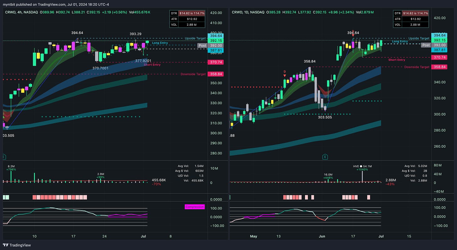Click the TradingView logo at bottom left
457x250 pixels.
(17, 245)
